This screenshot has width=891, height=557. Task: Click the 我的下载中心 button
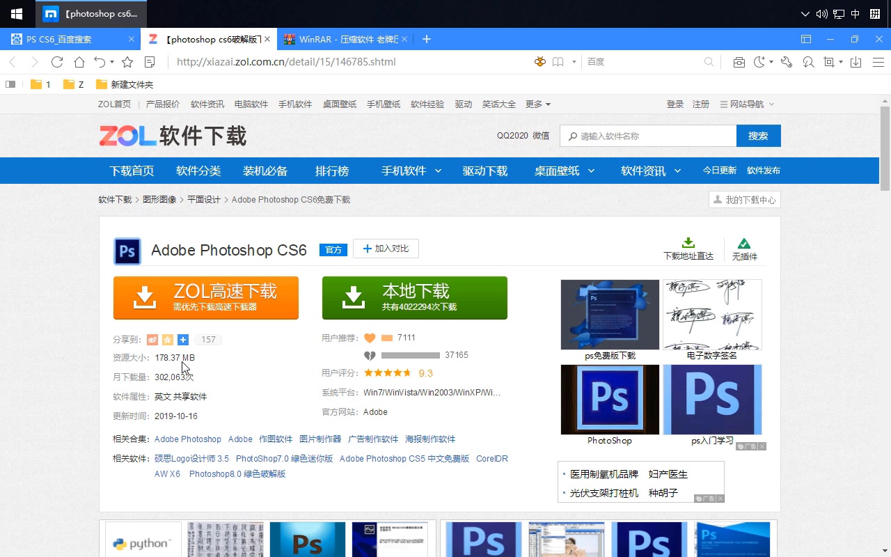click(745, 200)
